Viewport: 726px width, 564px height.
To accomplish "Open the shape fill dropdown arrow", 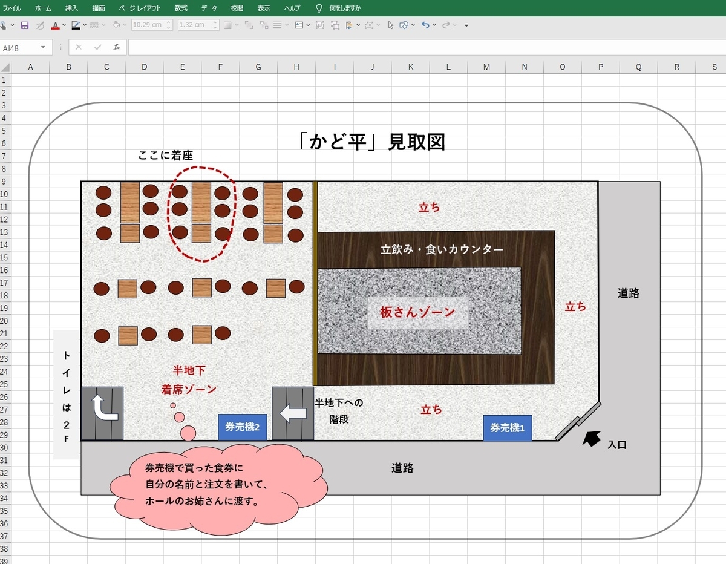I will (125, 25).
